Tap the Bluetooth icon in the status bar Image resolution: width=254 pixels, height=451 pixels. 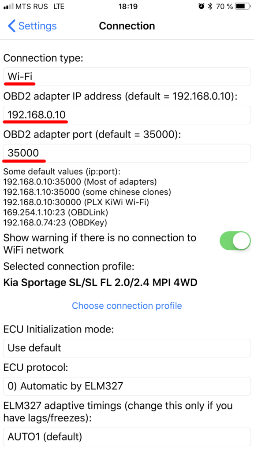(211, 6)
